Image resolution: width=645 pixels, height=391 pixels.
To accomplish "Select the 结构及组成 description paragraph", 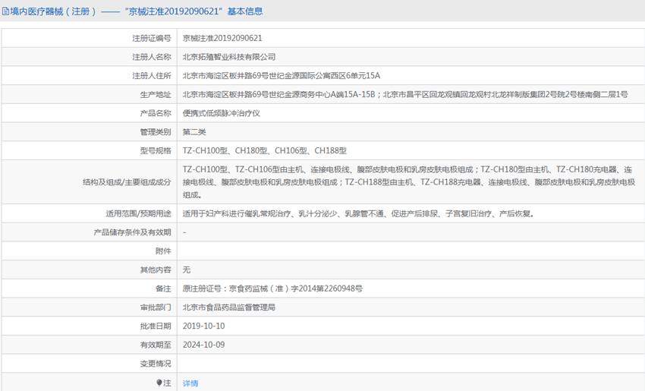I will pos(409,182).
